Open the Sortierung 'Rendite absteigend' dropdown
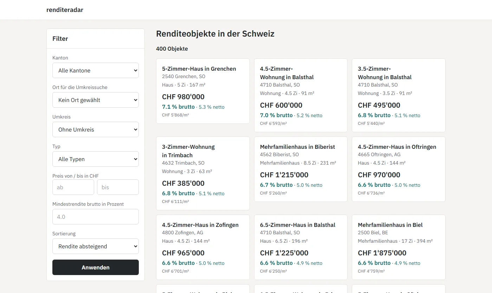Screen dimensions: 492x293 tap(96, 246)
